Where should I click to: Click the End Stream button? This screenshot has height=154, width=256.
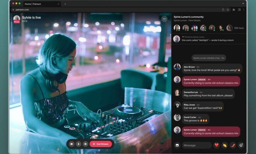[x=100, y=144]
